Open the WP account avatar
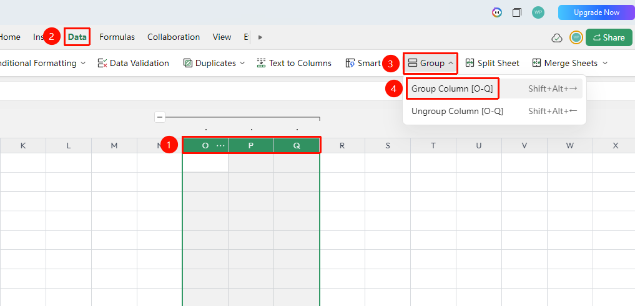The width and height of the screenshot is (635, 306). click(x=538, y=12)
